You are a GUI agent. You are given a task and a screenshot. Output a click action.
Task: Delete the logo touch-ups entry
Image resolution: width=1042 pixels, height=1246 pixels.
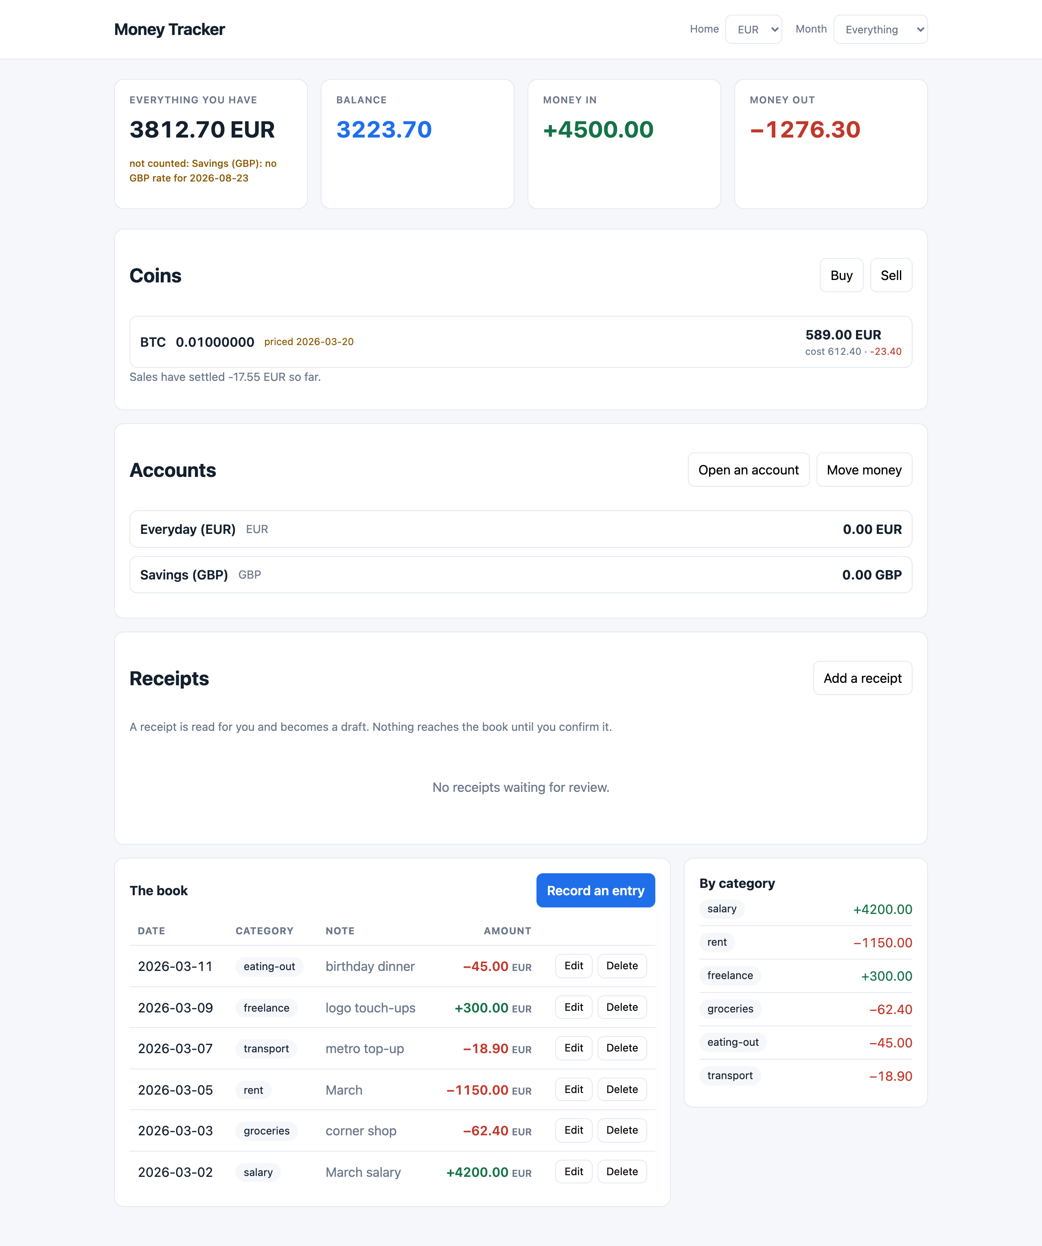click(622, 1008)
